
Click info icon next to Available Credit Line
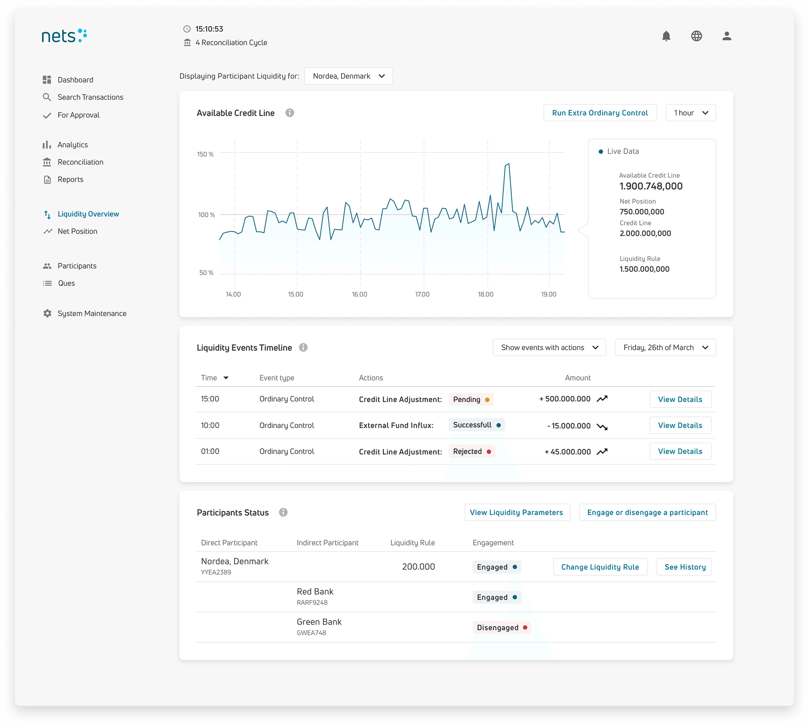pos(290,113)
